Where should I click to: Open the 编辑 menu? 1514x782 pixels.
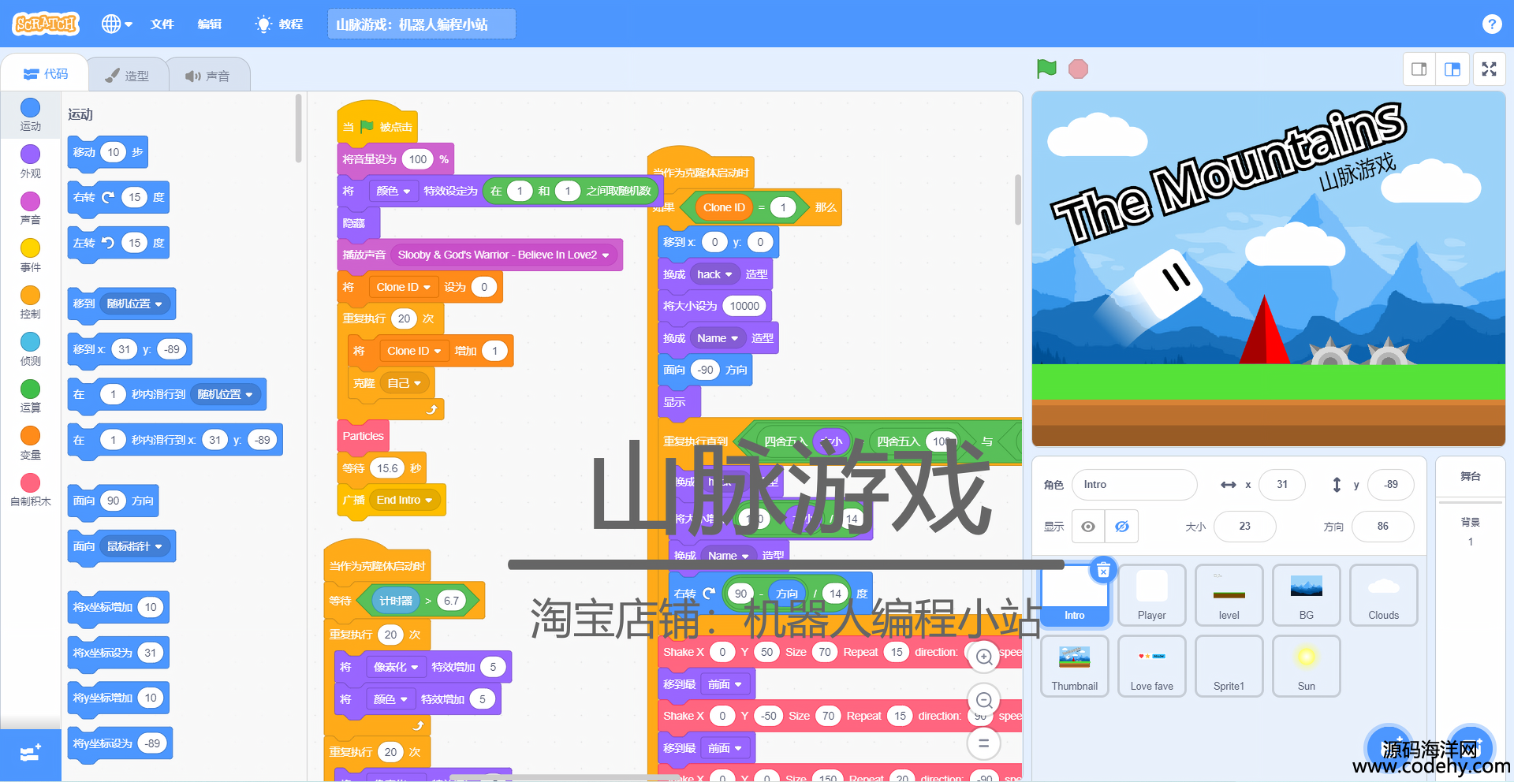point(209,24)
